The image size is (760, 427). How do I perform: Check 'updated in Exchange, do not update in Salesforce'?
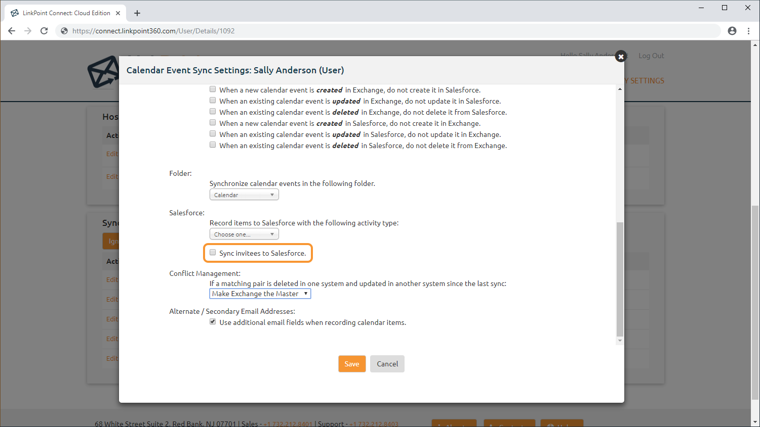tap(213, 101)
